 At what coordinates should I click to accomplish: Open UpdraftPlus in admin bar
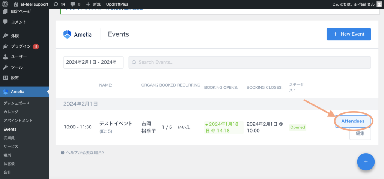[117, 4]
